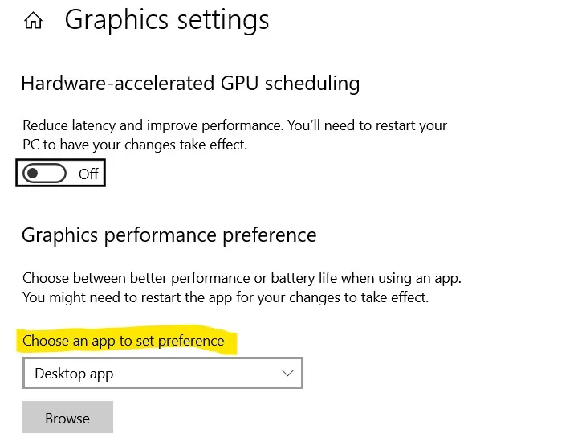Viewport: 582px width, 446px height.
Task: Select the "Hardware-accelerated GPU scheduling" heading
Action: 190,83
